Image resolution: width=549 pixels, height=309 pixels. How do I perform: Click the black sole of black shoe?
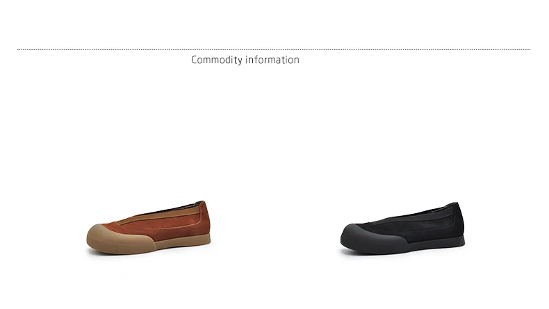click(x=437, y=243)
